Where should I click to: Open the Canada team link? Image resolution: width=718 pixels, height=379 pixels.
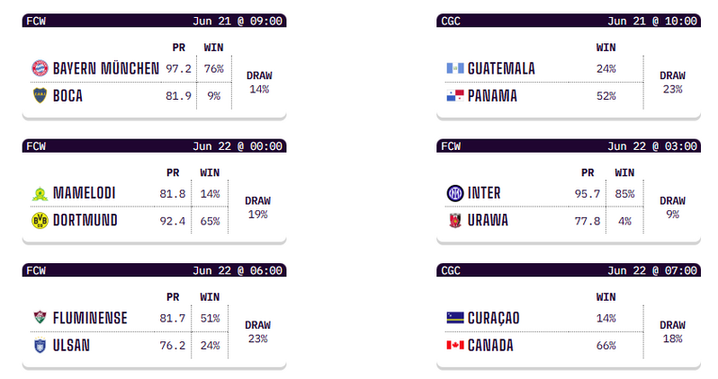(x=490, y=345)
